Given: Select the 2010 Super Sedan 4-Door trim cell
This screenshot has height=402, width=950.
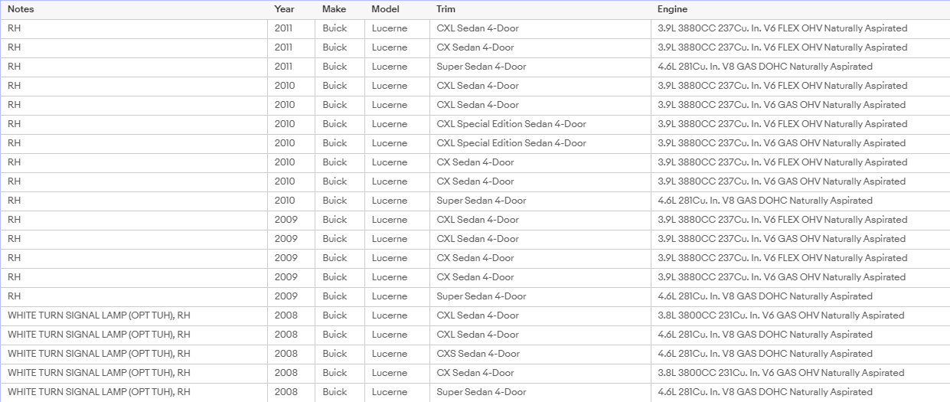Looking at the screenshot, I should [x=540, y=201].
